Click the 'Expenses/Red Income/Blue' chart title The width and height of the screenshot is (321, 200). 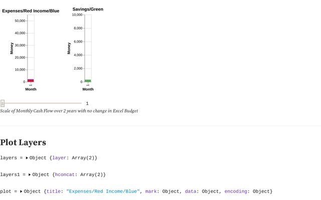(31, 10)
